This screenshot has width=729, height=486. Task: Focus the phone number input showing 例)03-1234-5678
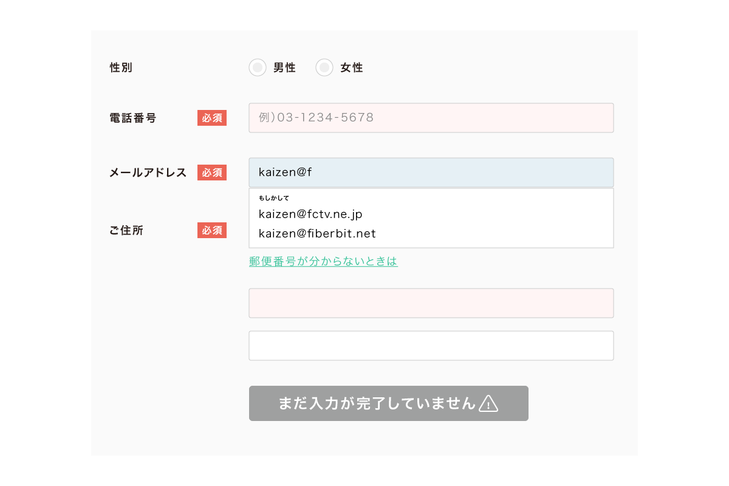[x=431, y=118]
